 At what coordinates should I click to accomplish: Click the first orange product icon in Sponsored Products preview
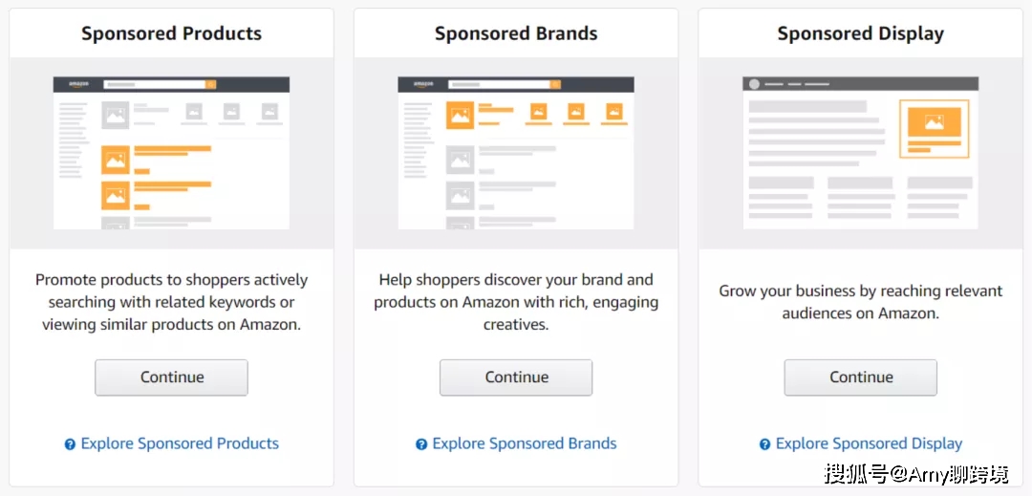pos(116,161)
